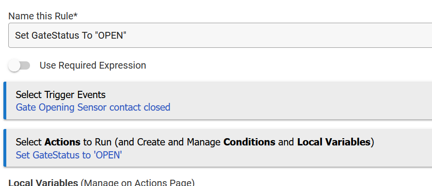Click the 'Local Variables' section label at bottom

click(43, 183)
